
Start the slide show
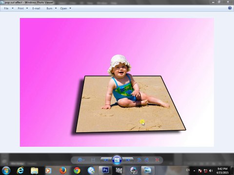117,160
